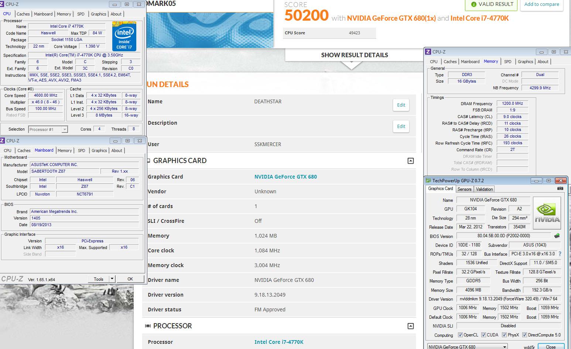Toggle the PhysX checkbox

[504, 335]
